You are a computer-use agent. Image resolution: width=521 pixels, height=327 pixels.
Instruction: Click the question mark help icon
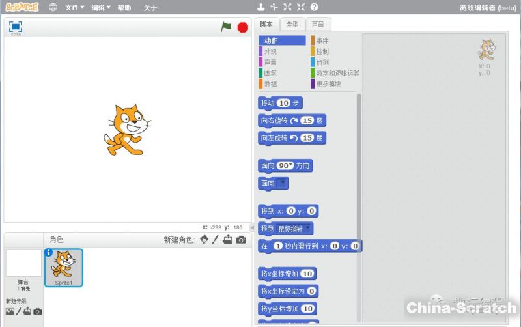tap(314, 7)
